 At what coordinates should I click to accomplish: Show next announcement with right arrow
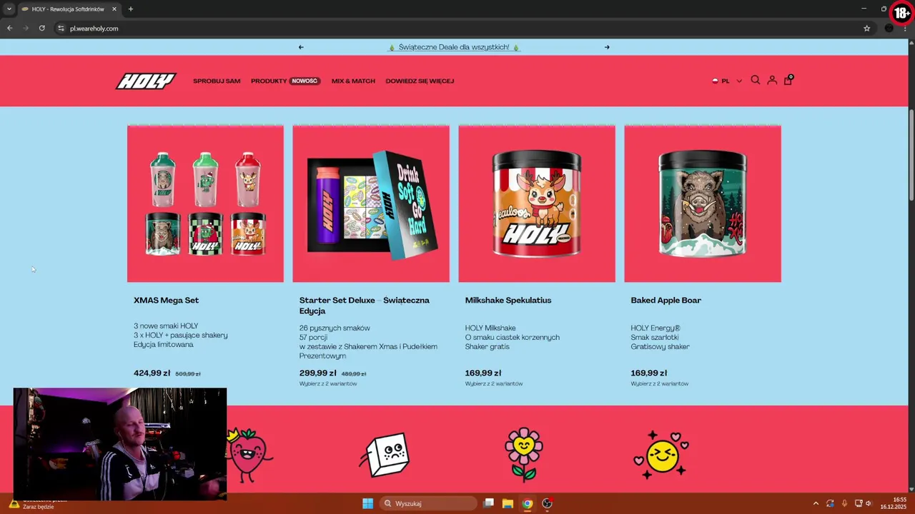[607, 47]
